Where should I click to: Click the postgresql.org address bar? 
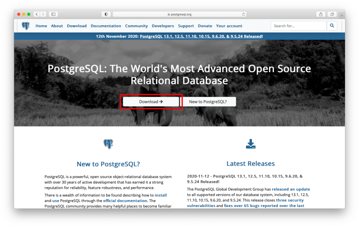tap(179, 14)
